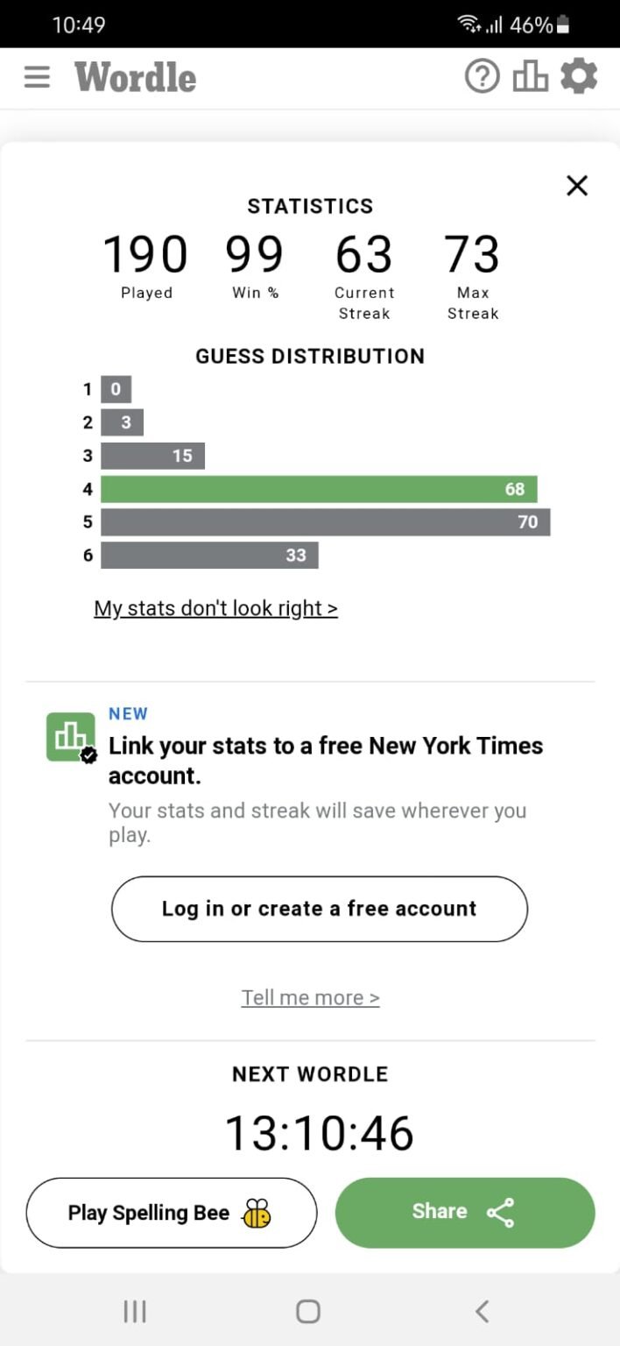
Task: Tap the 3-guess bar showing 15
Action: (x=152, y=456)
